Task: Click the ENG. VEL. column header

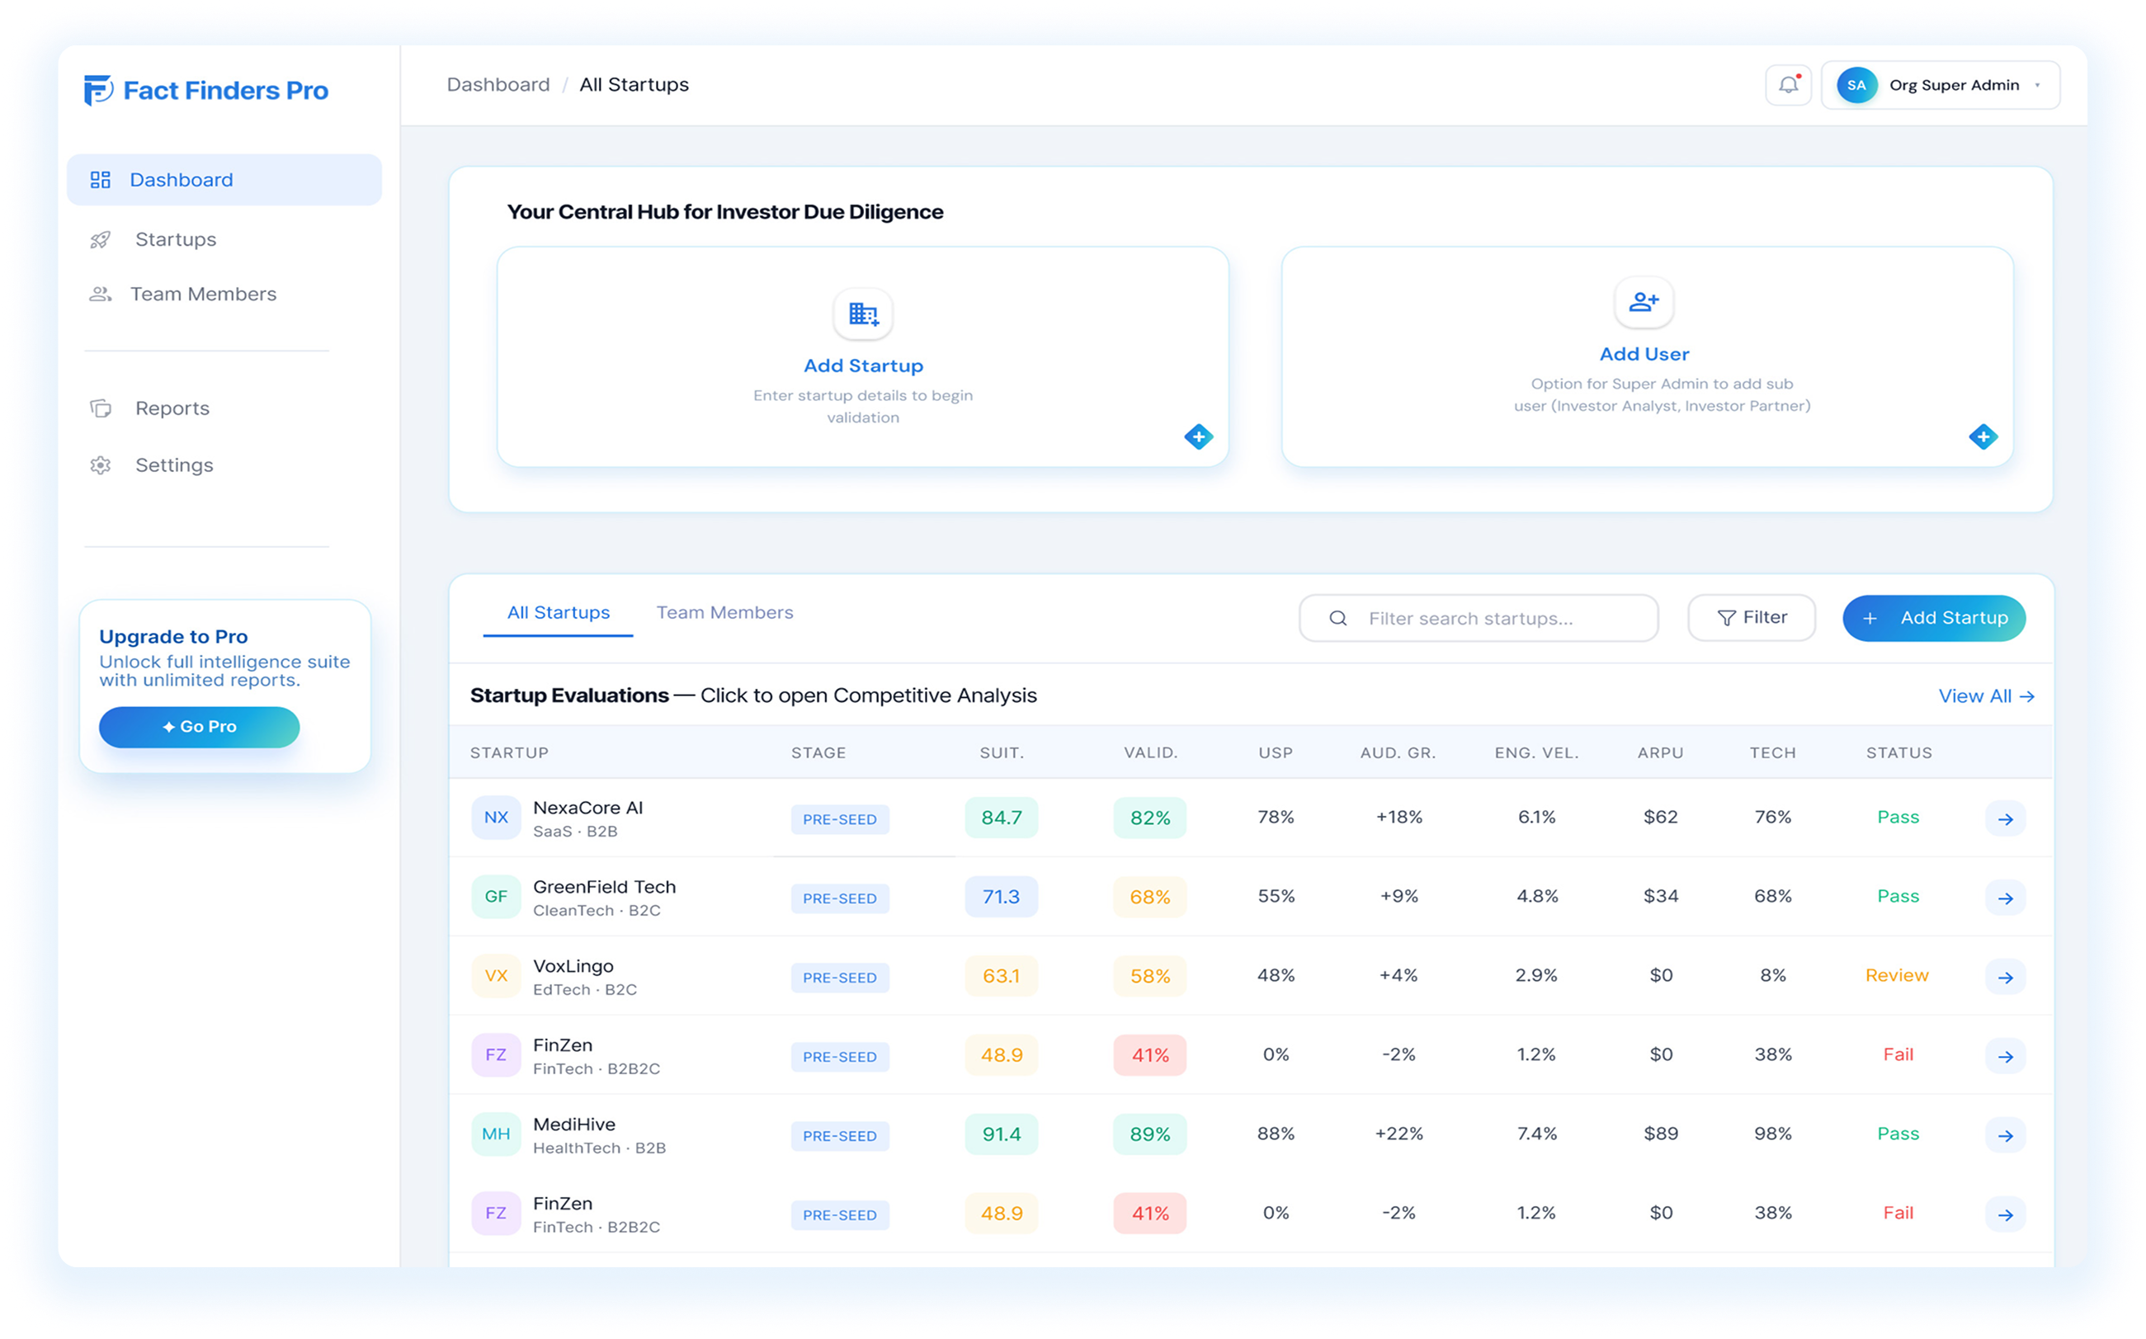Action: pyautogui.click(x=1536, y=752)
